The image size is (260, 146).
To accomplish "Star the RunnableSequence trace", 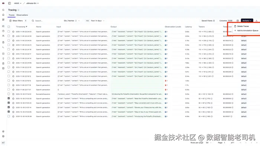I will (13, 94).
